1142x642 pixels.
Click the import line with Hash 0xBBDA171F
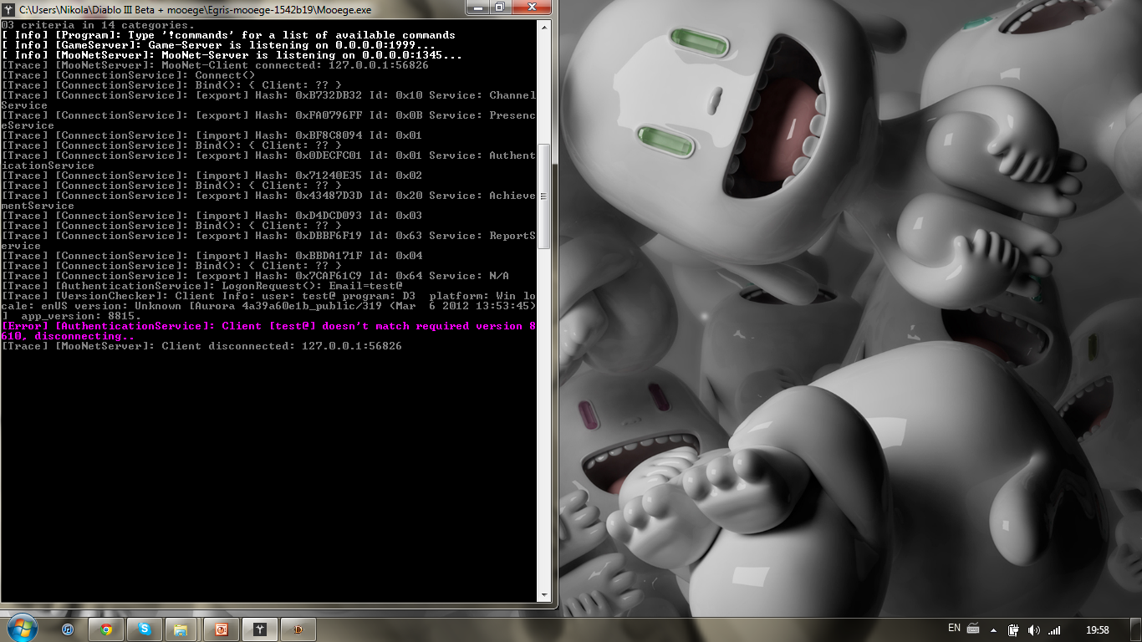[212, 256]
